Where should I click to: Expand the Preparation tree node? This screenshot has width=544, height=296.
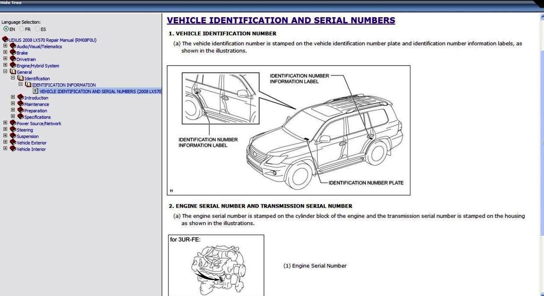click(x=13, y=110)
